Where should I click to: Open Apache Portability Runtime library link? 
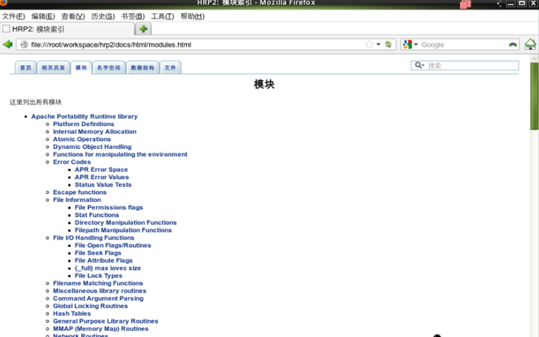(x=84, y=117)
